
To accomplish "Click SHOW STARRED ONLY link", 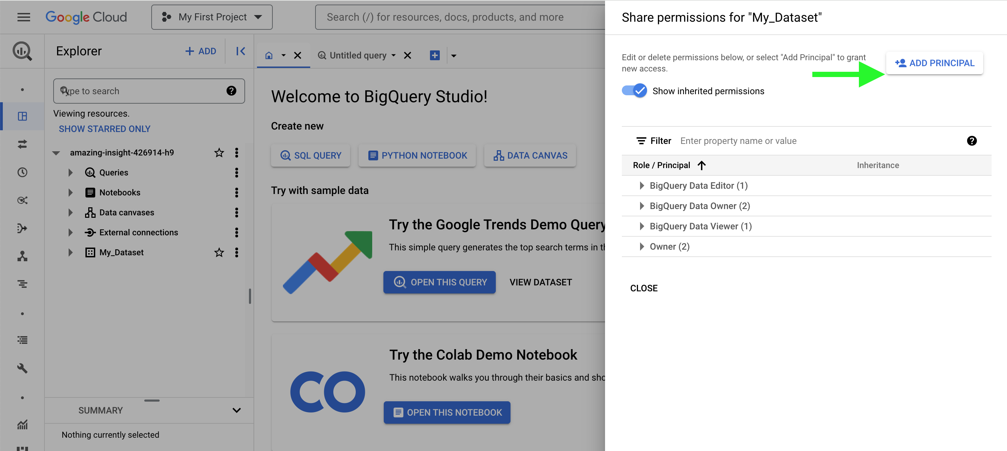I will coord(104,129).
